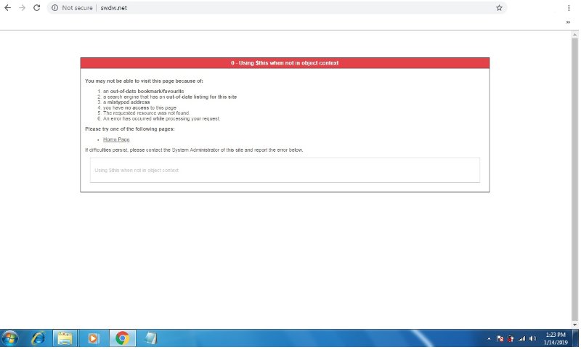The height and width of the screenshot is (363, 581).
Task: Click the browser forward arrow
Action: coord(23,8)
